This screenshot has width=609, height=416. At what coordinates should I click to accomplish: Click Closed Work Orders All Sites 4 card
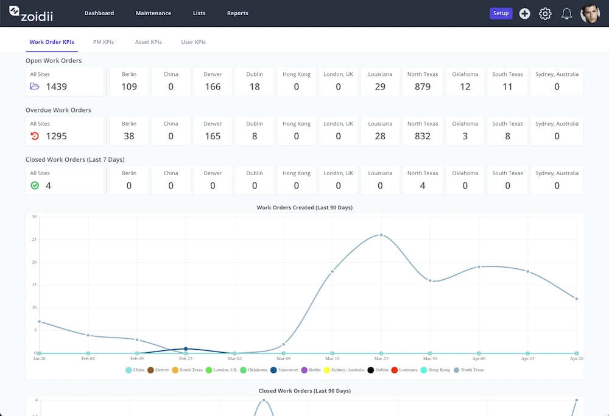(x=65, y=180)
